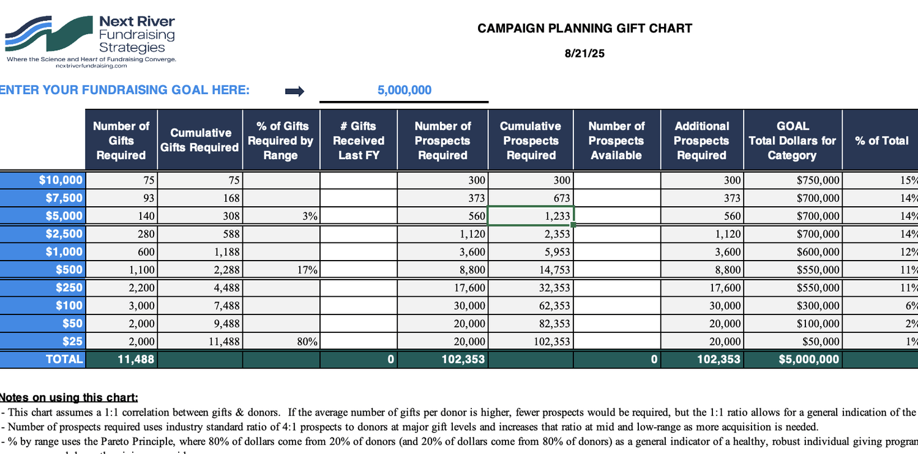Select the empty Prospects Available cell for $2,500
The height and width of the screenshot is (454, 918).
point(616,234)
